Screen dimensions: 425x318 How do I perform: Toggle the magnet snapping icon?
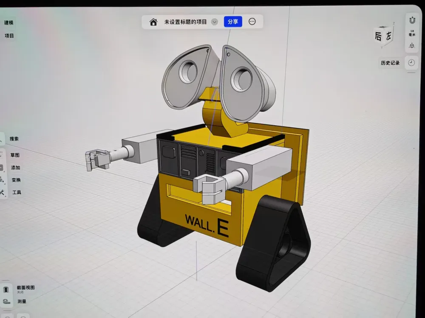pyautogui.click(x=412, y=20)
